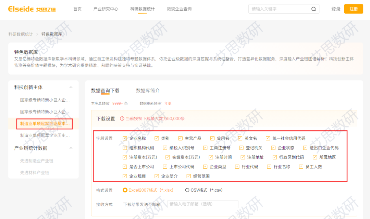Uncheck the 纳税人识别号 checkbox
370x219 pixels.
point(165,148)
